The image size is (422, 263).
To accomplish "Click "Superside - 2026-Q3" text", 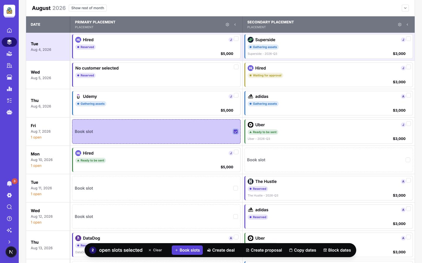I will click(262, 54).
